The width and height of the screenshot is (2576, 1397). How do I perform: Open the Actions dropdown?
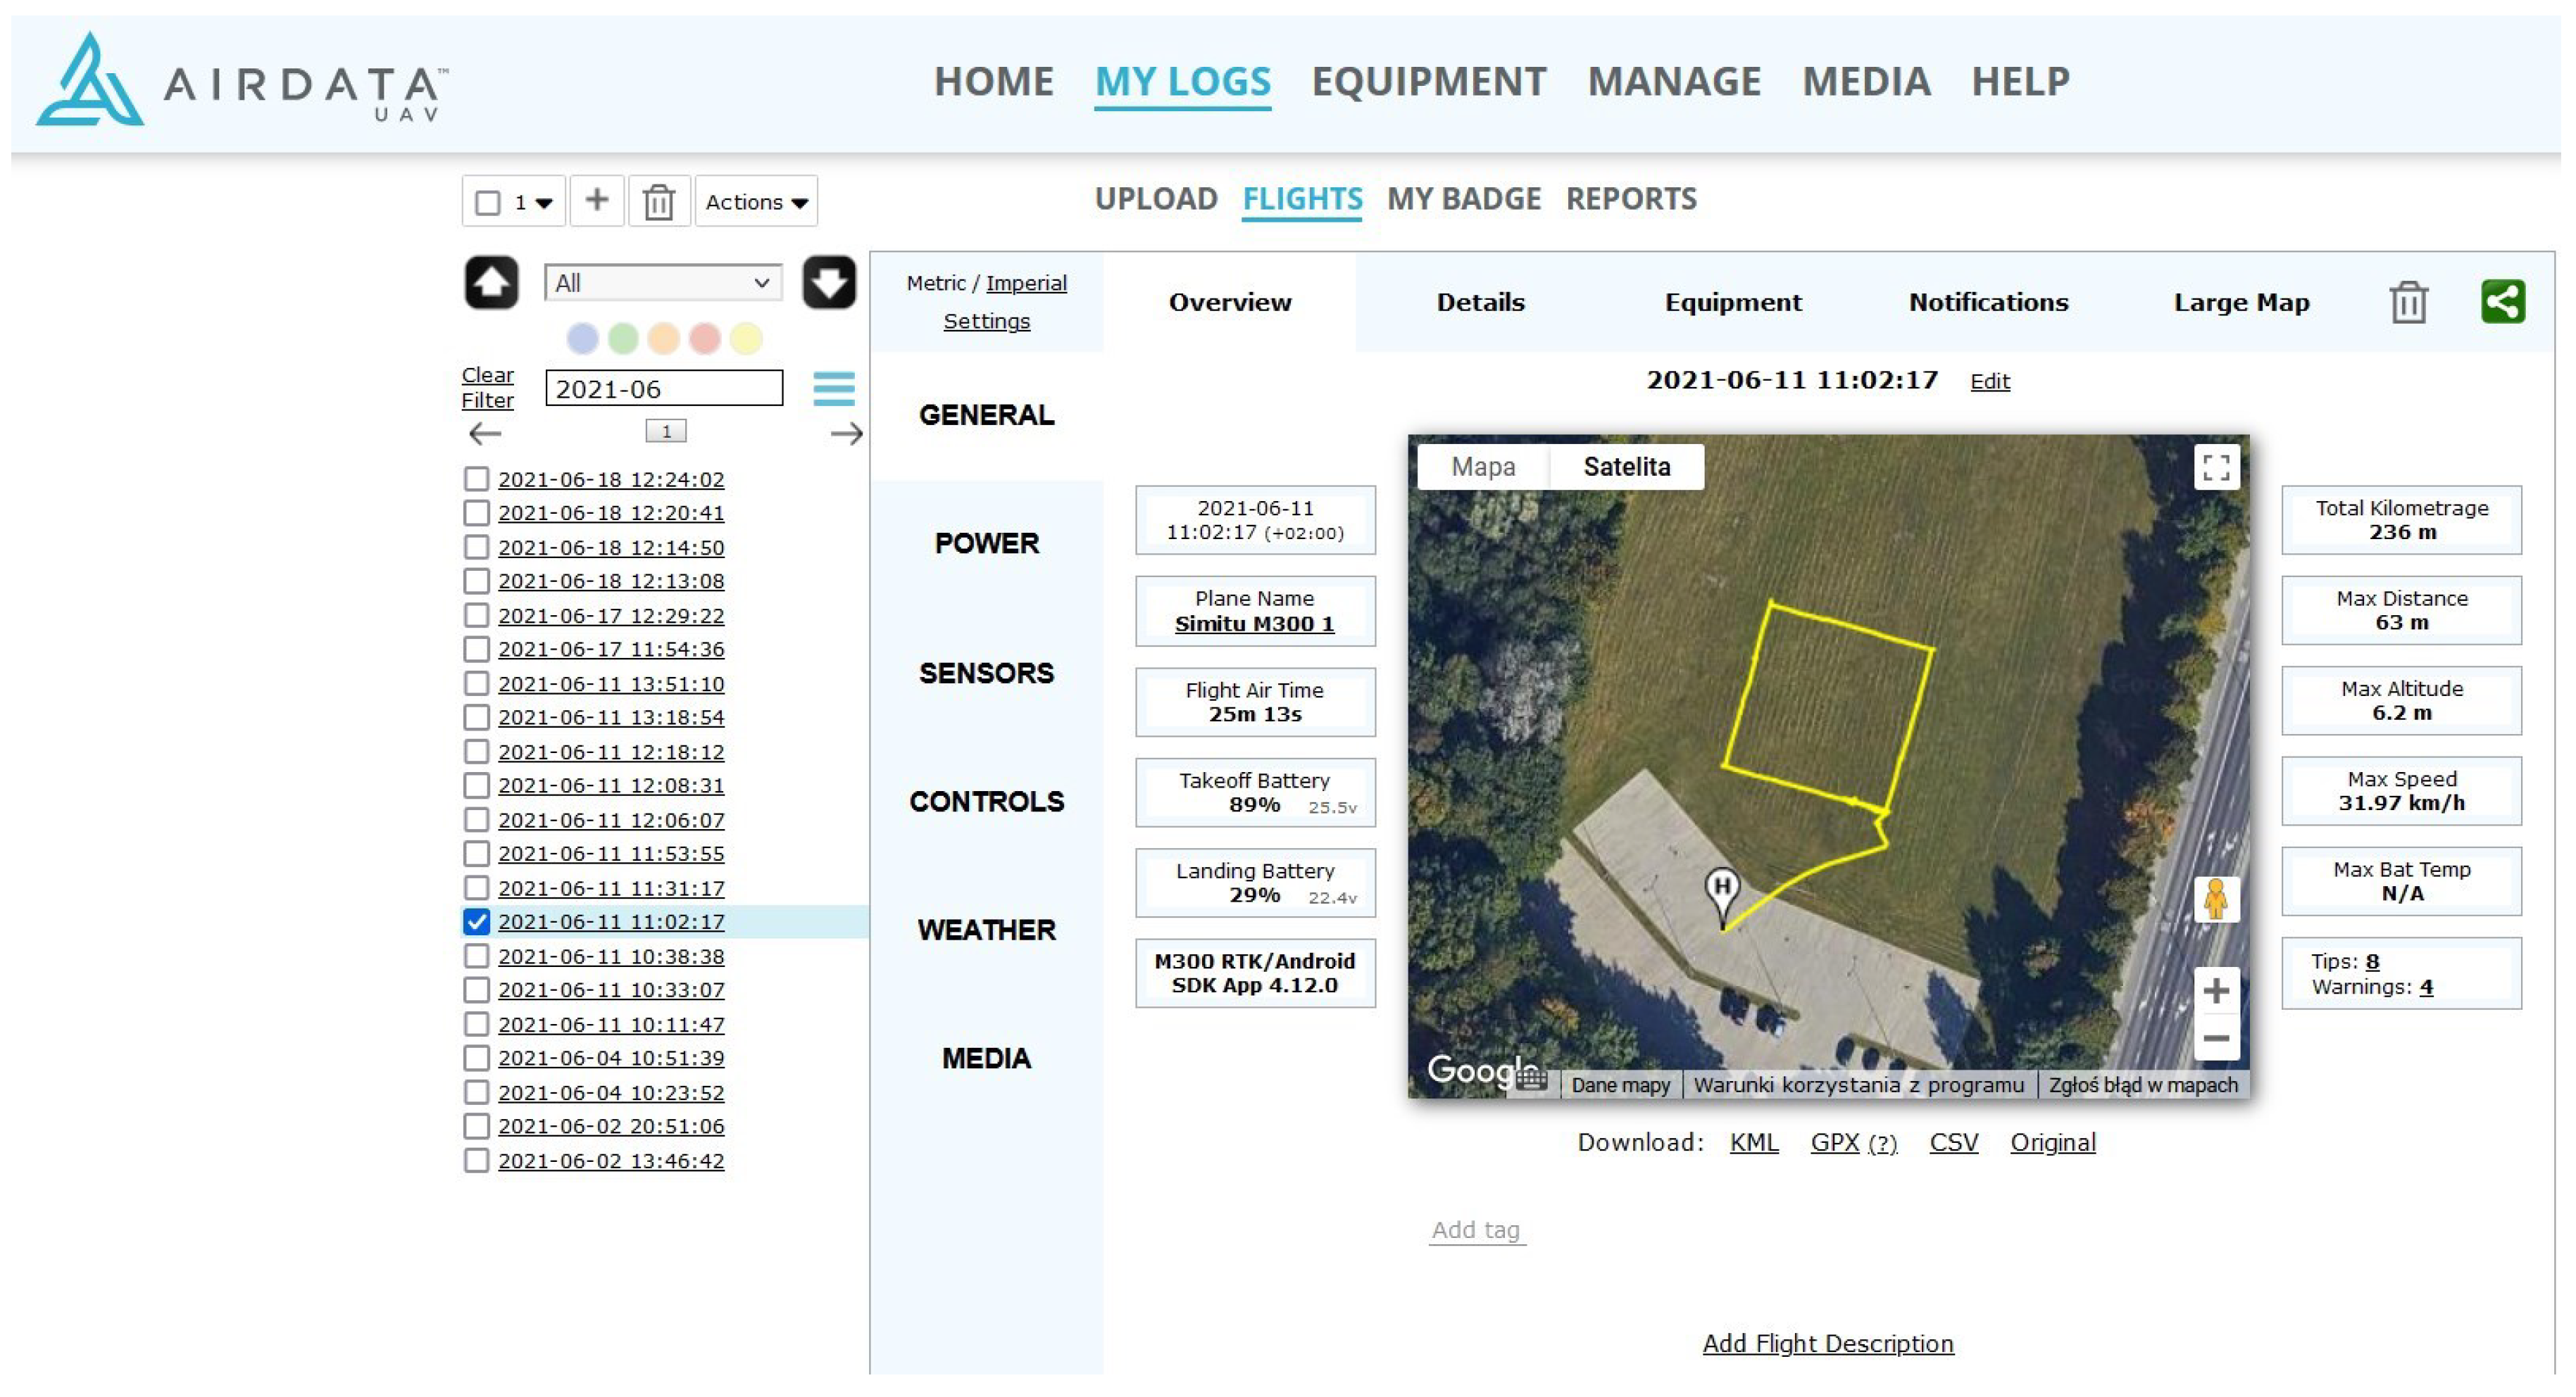click(x=756, y=202)
